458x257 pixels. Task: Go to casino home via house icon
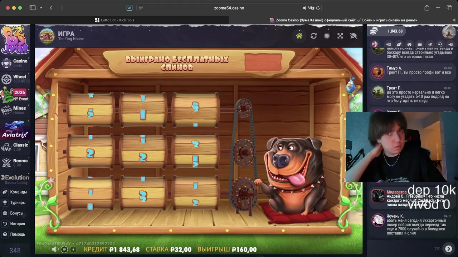299,36
